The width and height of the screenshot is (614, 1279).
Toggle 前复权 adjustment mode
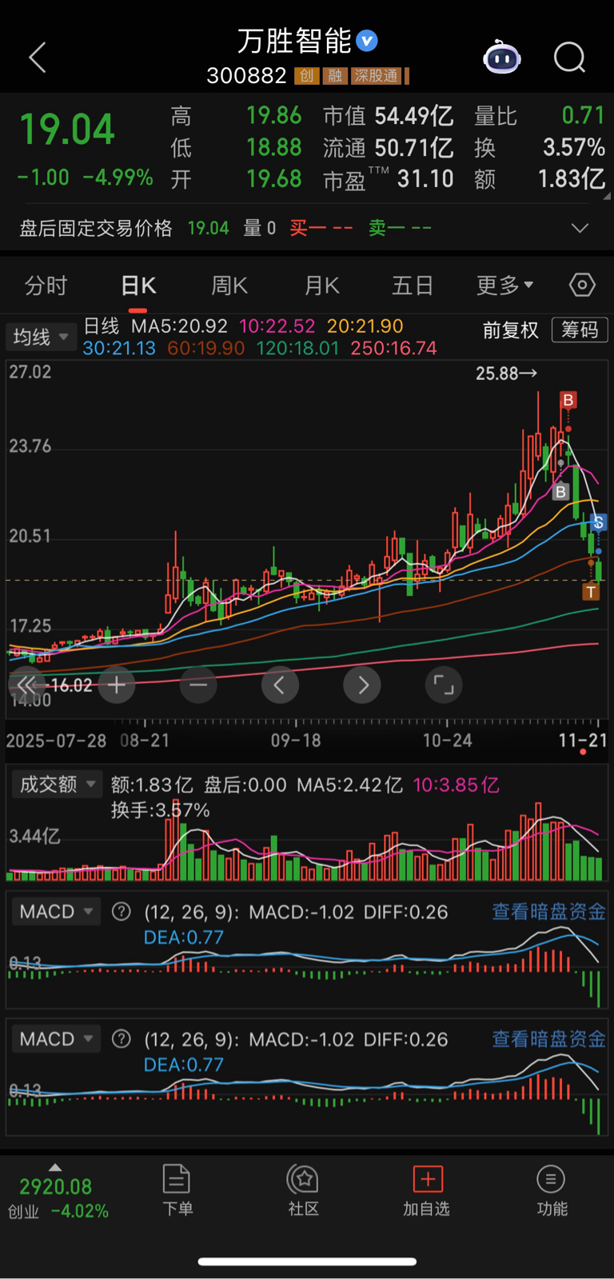click(x=510, y=330)
